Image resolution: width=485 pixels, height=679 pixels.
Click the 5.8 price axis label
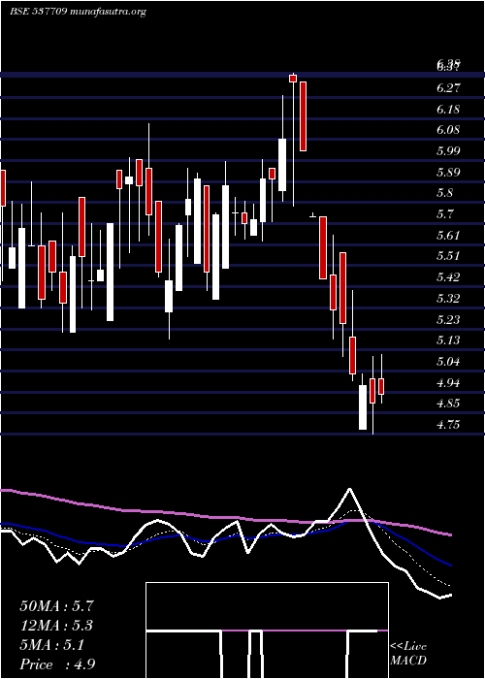point(445,193)
